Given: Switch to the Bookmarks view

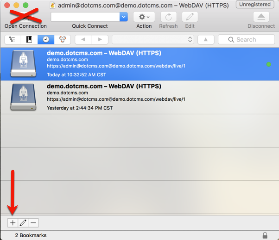Looking at the screenshot, I should pyautogui.click(x=29, y=40).
